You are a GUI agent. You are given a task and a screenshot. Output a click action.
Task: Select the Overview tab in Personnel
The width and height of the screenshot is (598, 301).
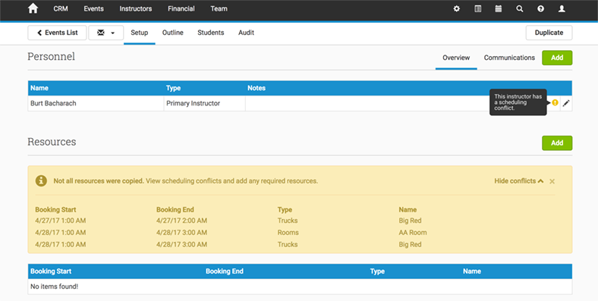pos(456,58)
